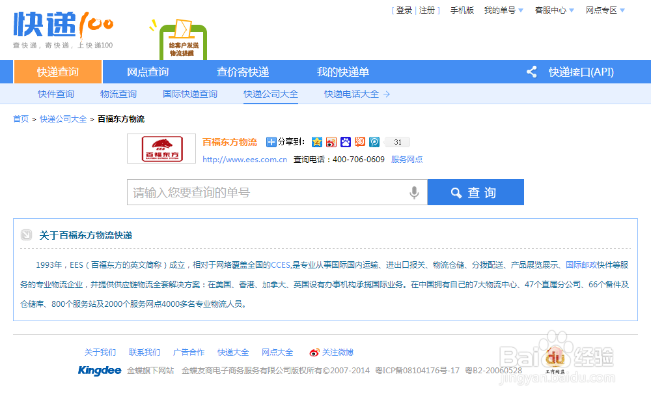Click the share count 31 badge

click(x=397, y=142)
